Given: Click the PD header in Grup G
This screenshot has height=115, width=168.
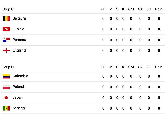Looking at the screenshot, I should (103, 9).
